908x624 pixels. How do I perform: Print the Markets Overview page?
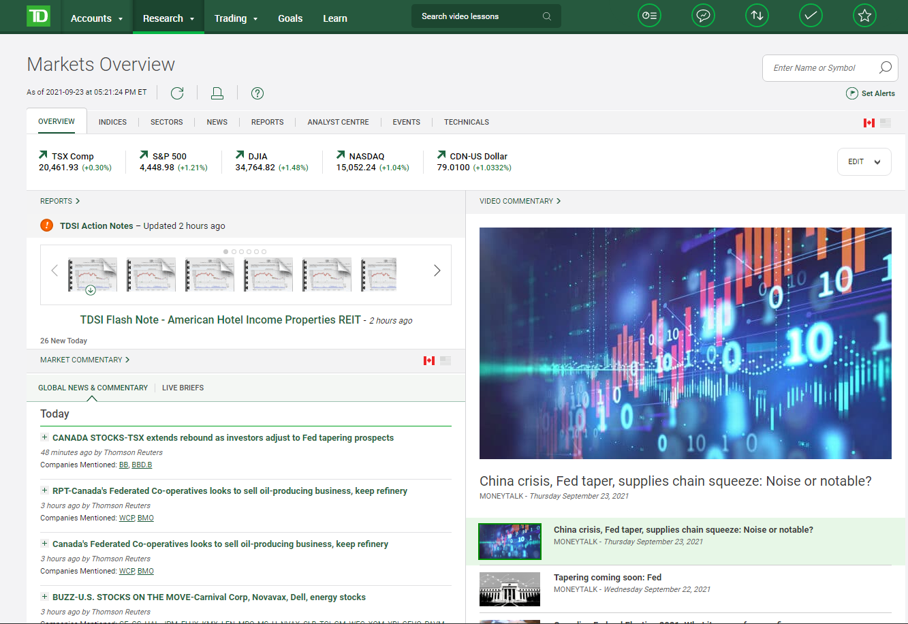coord(217,93)
